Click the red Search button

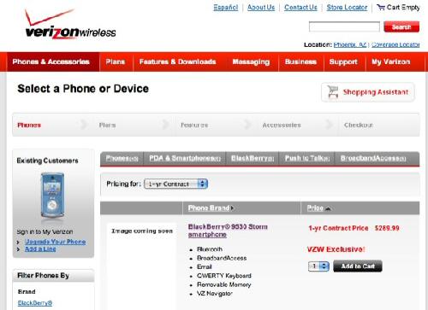pyautogui.click(x=401, y=26)
